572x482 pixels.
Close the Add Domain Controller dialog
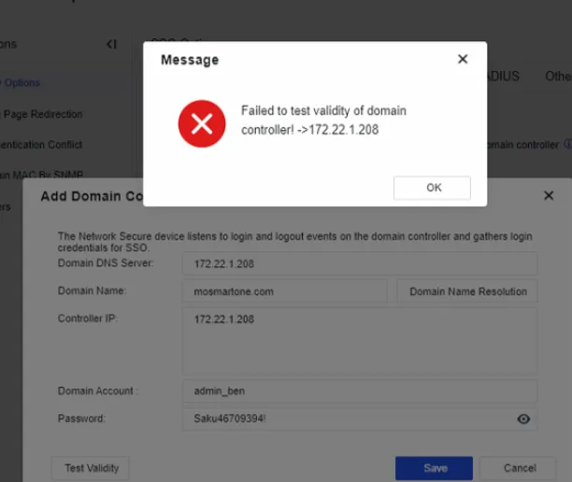(549, 196)
